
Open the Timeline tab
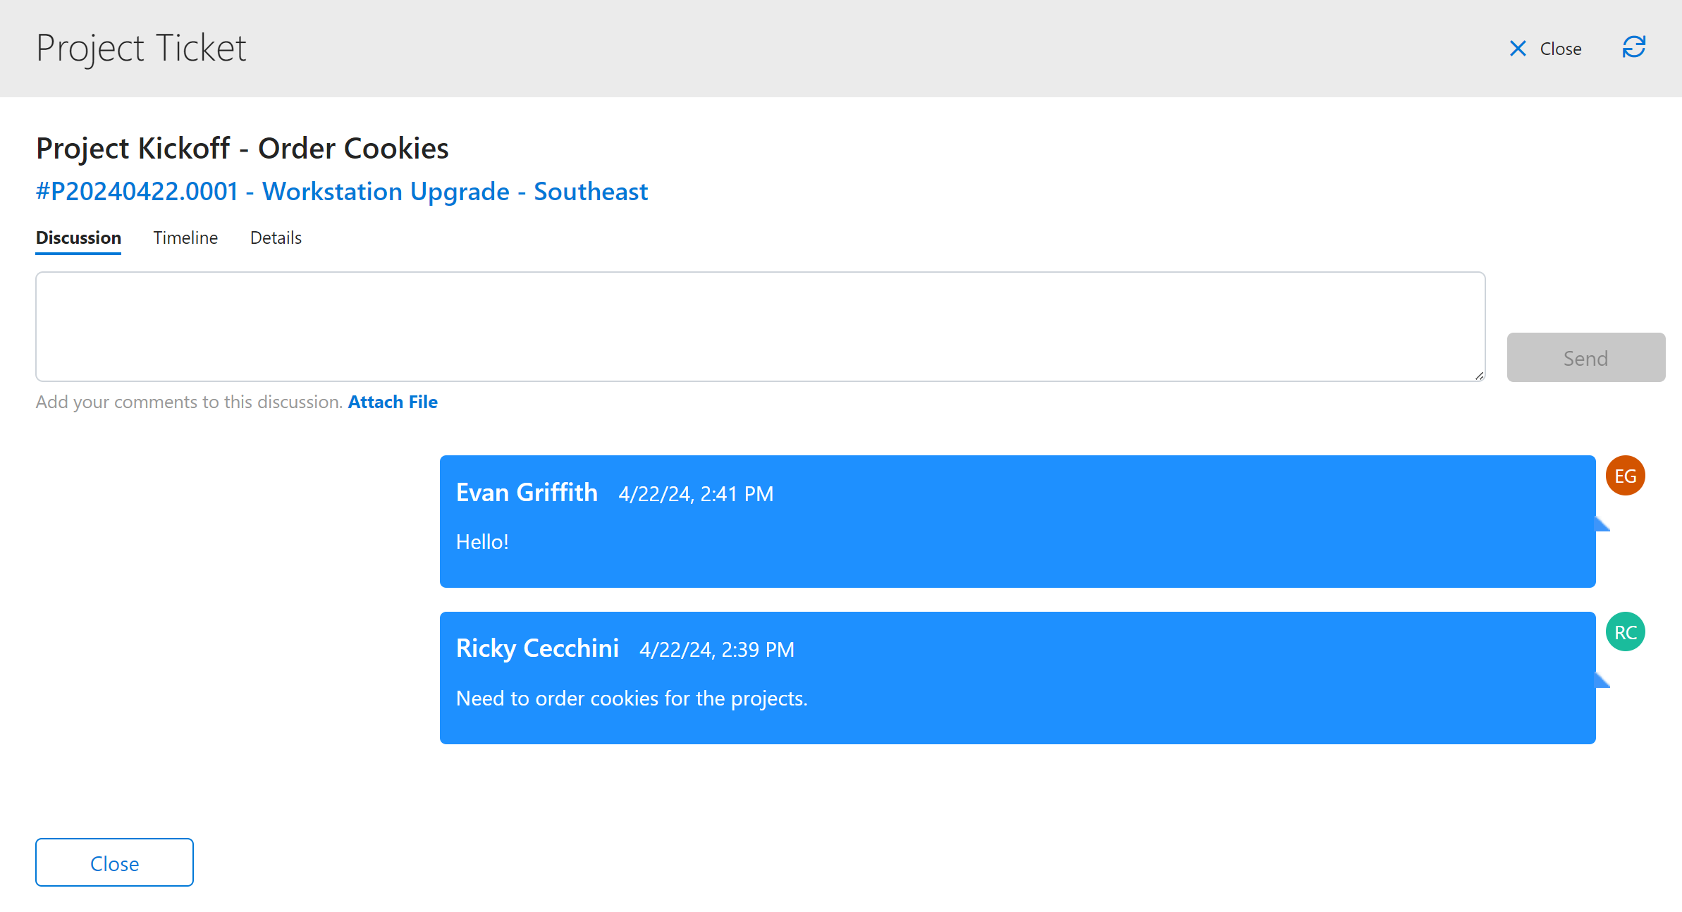pos(185,238)
